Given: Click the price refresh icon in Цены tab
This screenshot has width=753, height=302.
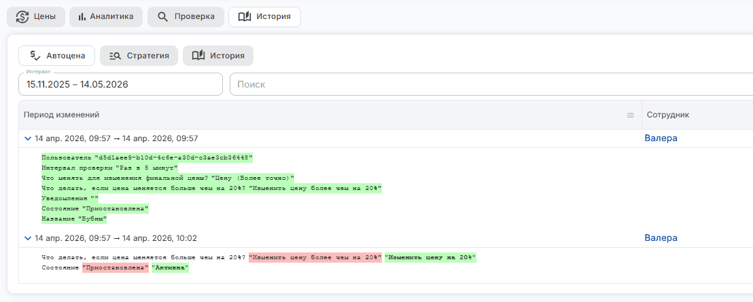Looking at the screenshot, I should click(x=22, y=17).
